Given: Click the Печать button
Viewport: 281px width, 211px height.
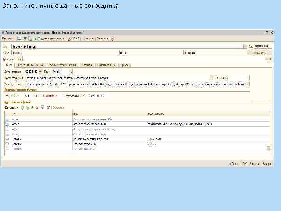Looking at the screenshot, I should pos(233,163).
